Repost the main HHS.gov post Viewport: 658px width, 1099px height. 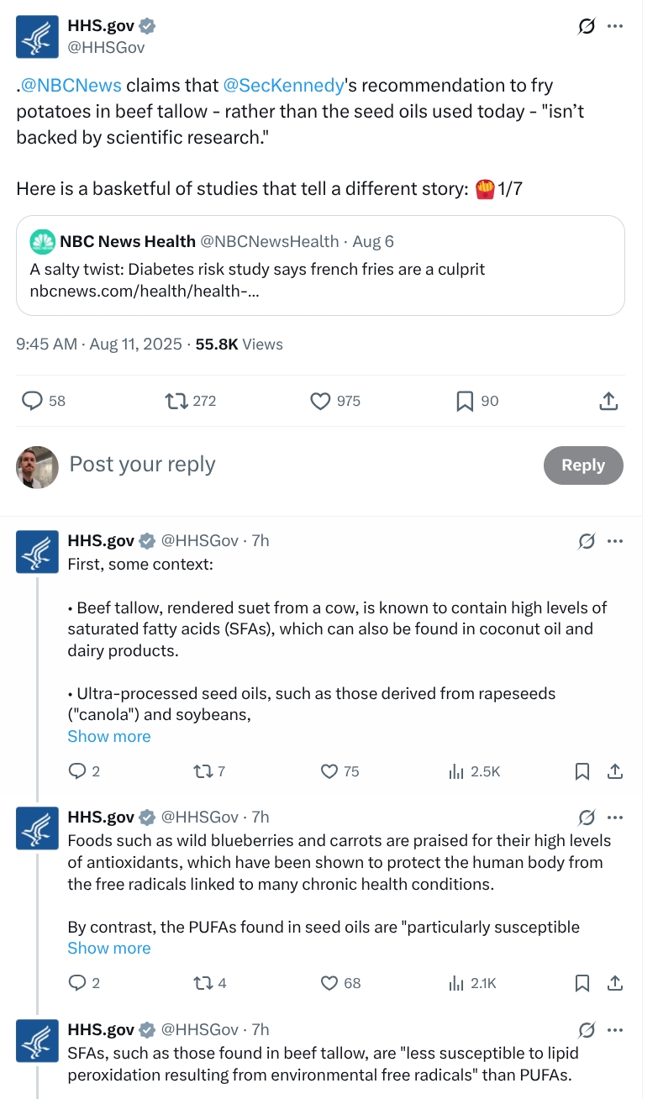pyautogui.click(x=177, y=402)
